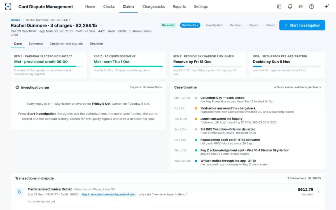Click the robot icon beside Investigation run
Image resolution: width=336 pixels, height=210 pixels.
[17, 87]
